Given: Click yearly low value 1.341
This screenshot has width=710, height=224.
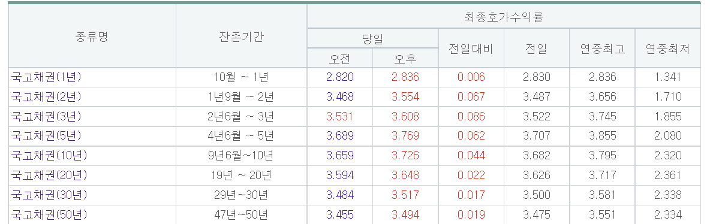Looking at the screenshot, I should tap(668, 77).
